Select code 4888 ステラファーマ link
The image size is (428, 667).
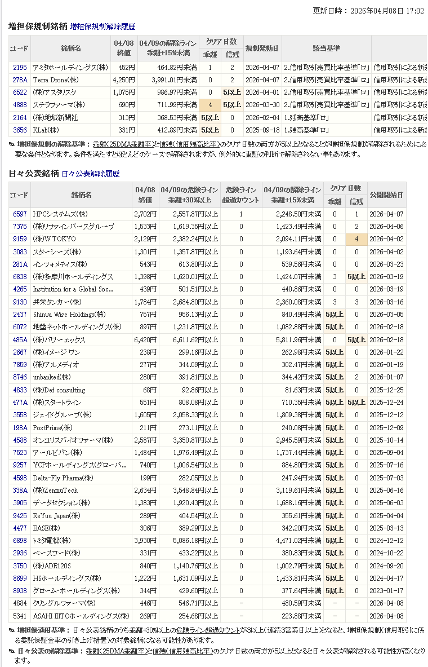(20, 105)
